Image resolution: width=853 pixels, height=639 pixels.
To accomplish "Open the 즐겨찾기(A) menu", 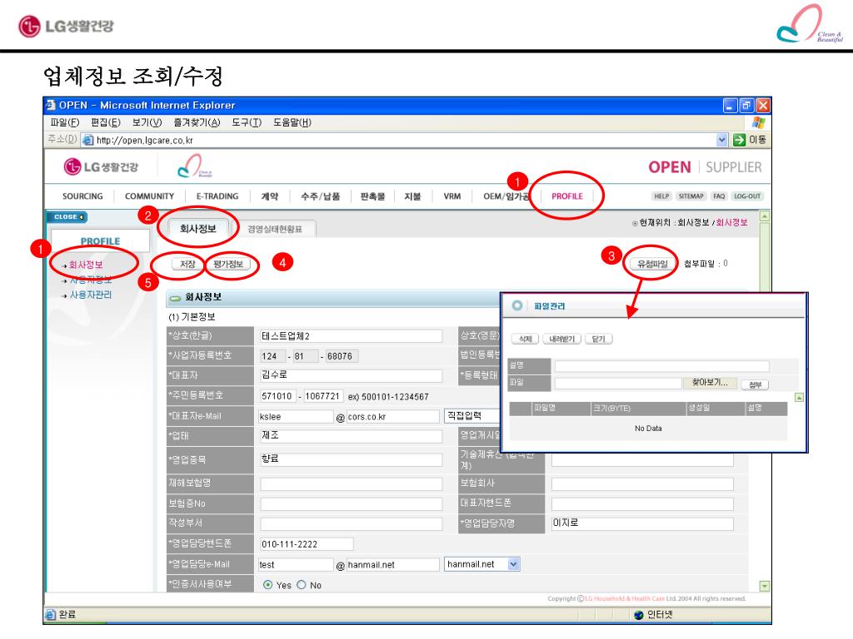I will point(197,122).
